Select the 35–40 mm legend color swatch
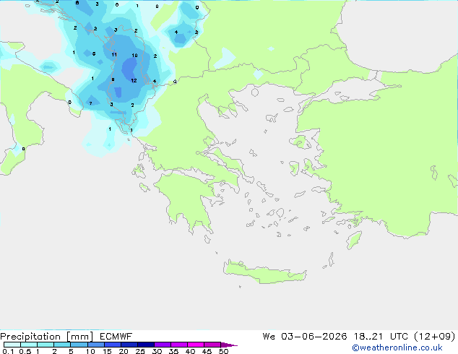This screenshot has height=354, width=458. (x=178, y=345)
